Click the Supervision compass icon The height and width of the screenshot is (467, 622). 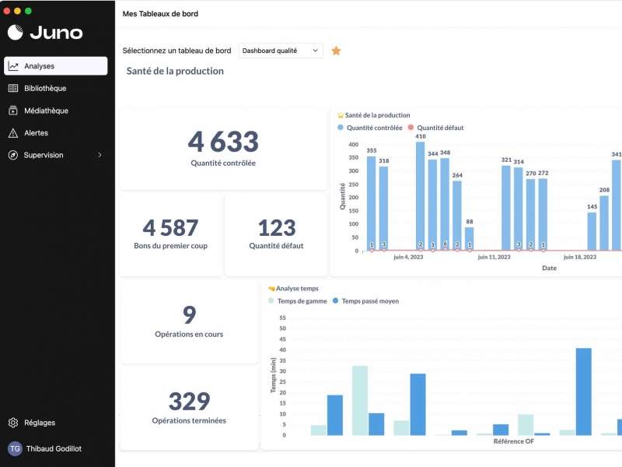point(13,155)
